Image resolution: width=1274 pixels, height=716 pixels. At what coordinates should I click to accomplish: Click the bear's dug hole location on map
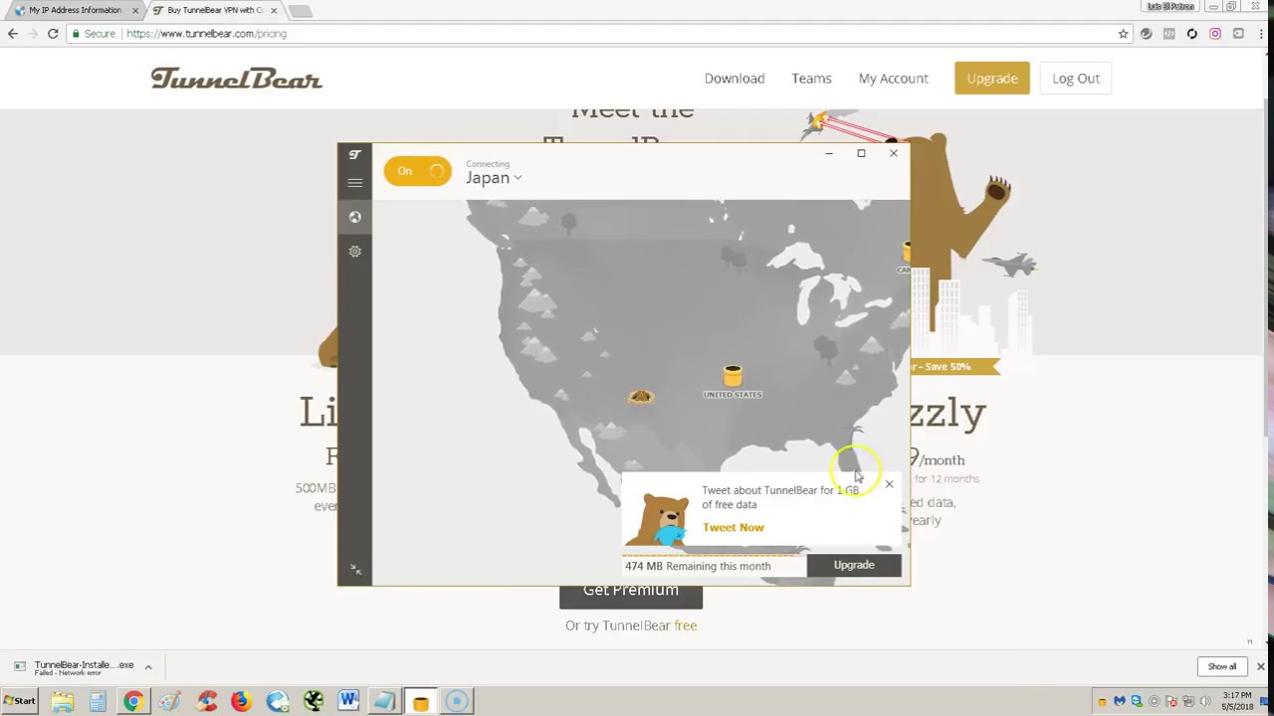[641, 397]
